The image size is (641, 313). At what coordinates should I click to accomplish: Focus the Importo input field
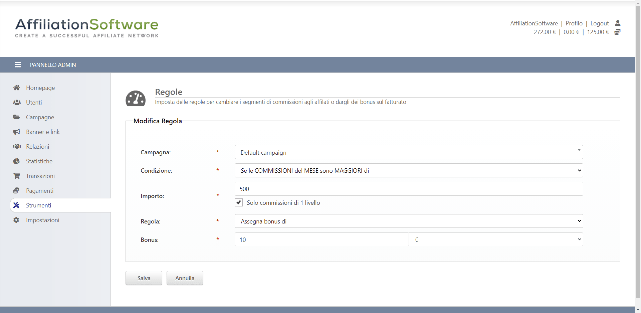(409, 189)
